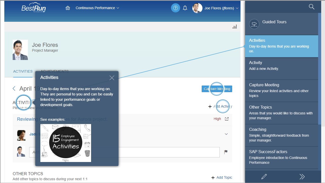This screenshot has height=183, width=325.
Task: Click Jada's avatar in activity
Action: point(21,135)
